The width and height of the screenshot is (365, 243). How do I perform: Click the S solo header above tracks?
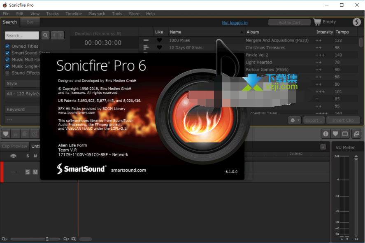pyautogui.click(x=28, y=156)
